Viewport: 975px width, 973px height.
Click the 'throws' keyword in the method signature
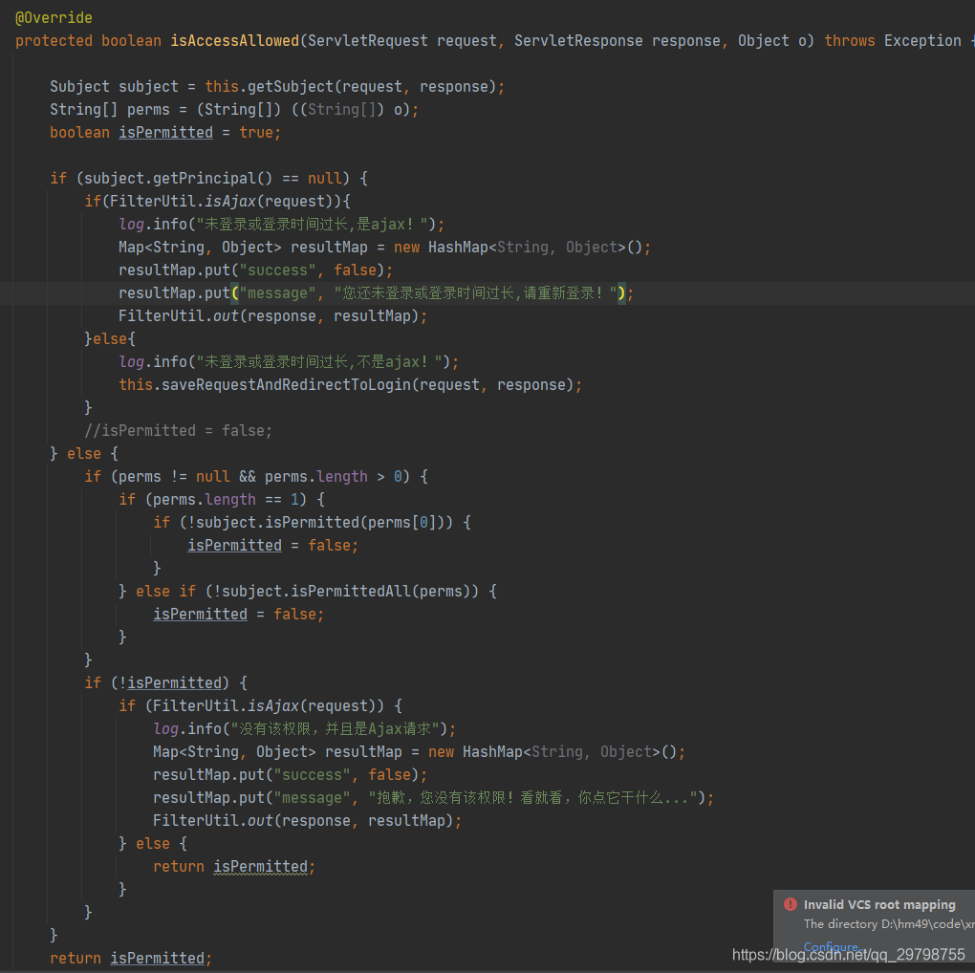850,41
